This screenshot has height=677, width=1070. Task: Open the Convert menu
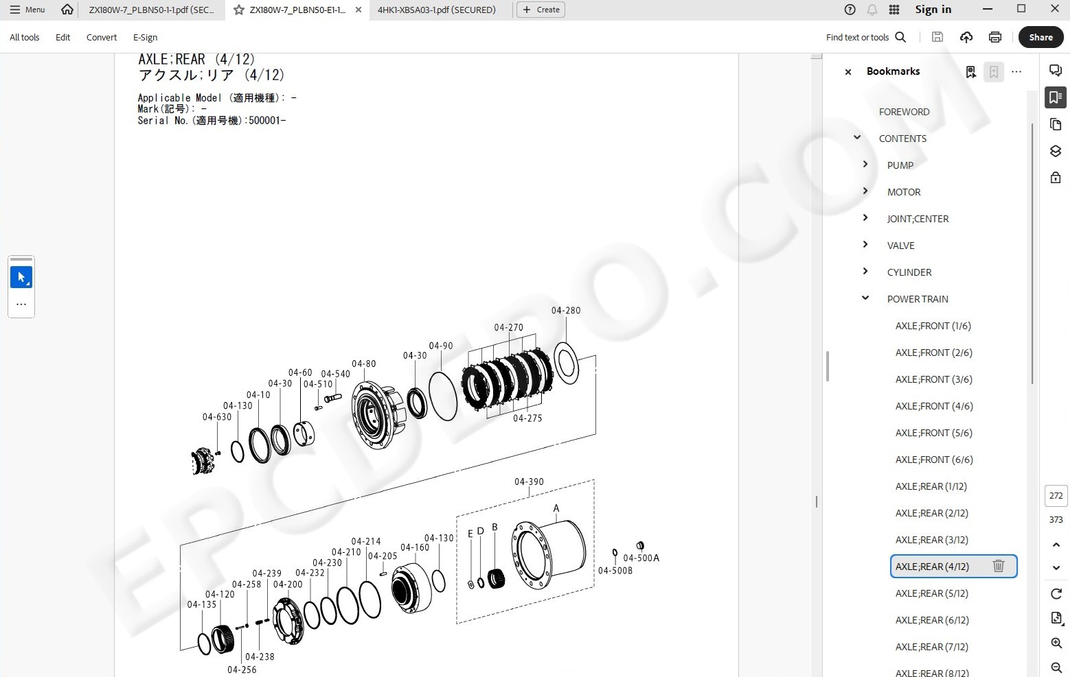[102, 38]
